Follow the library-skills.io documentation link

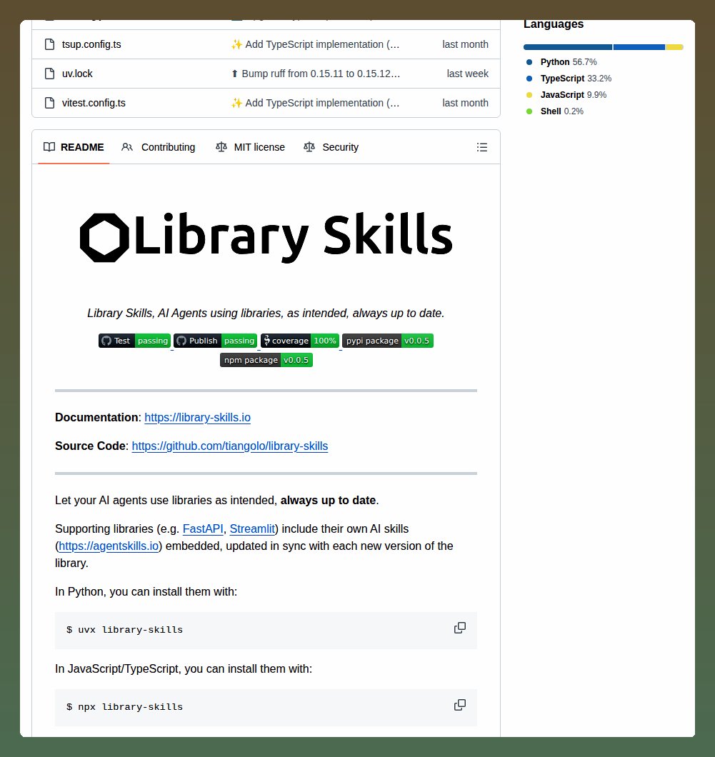pos(197,417)
